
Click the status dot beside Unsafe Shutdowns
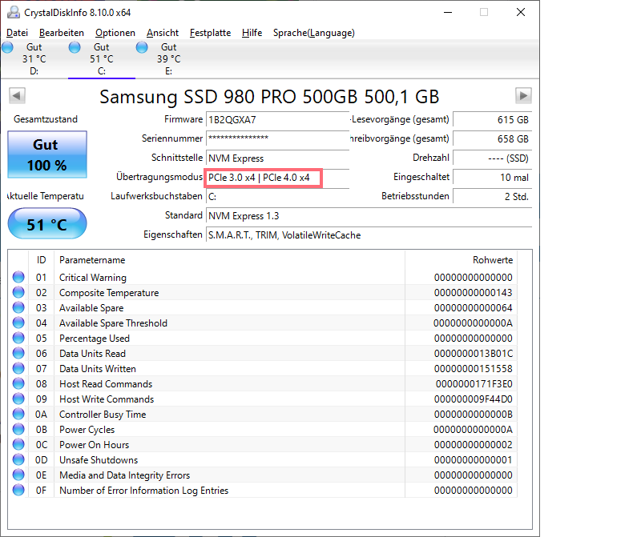point(18,460)
